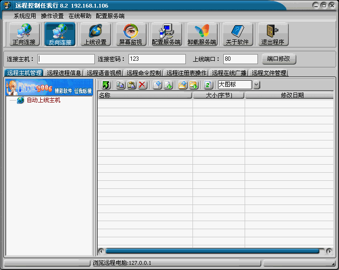This screenshot has height=270, width=339.
Task: Click the 退出程序 door icon
Action: (272, 34)
